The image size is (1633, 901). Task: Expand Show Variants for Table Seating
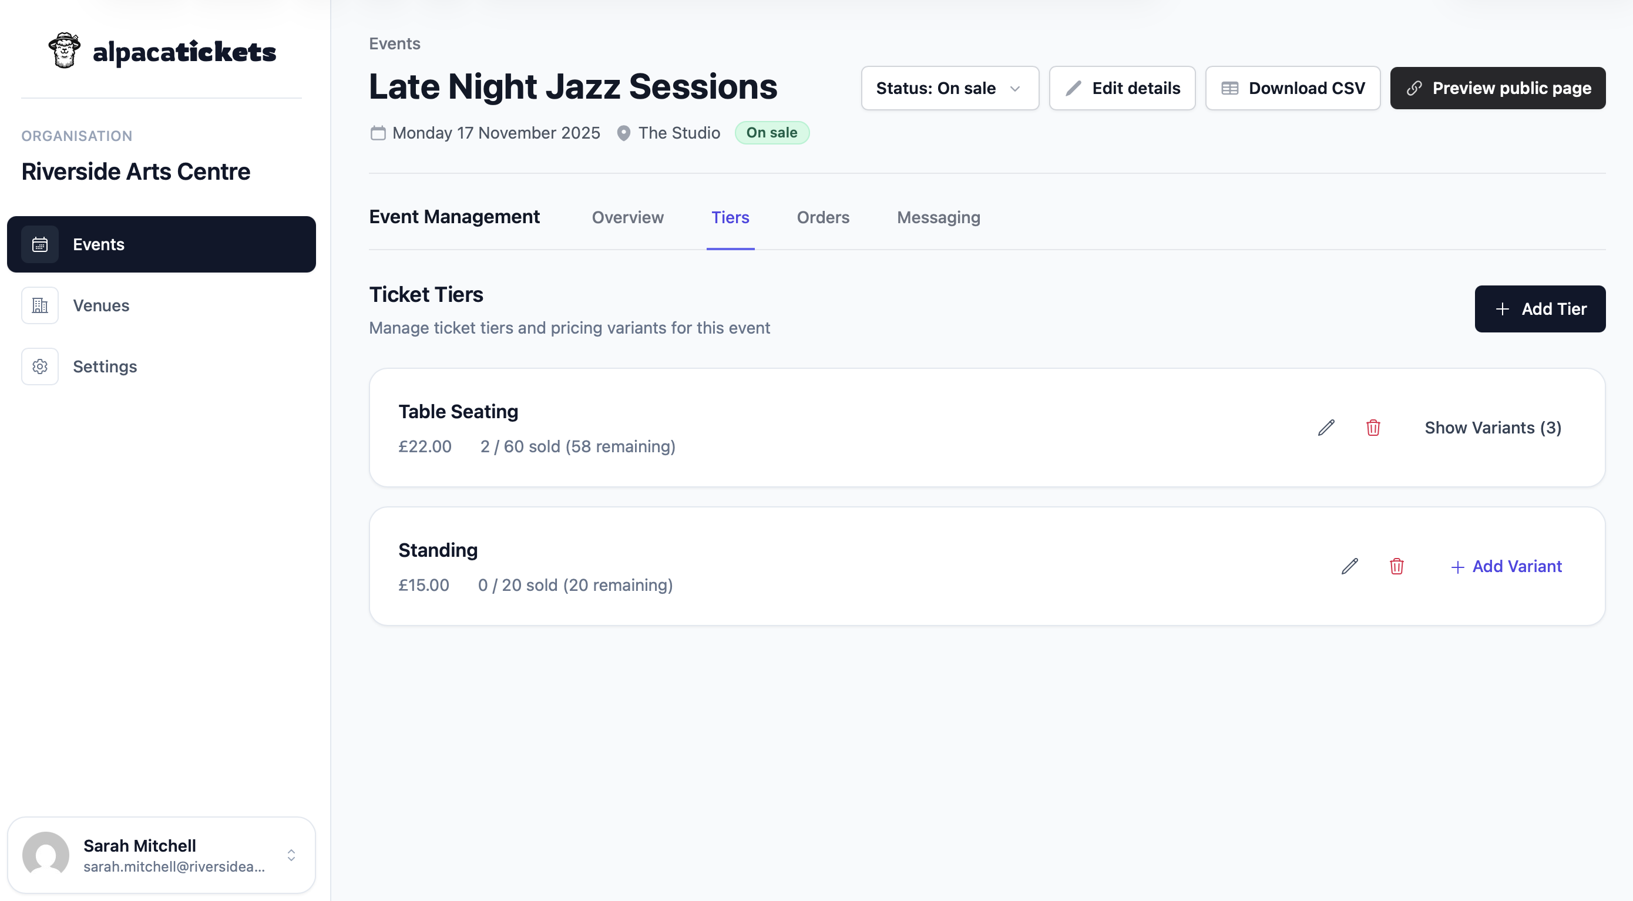1493,428
